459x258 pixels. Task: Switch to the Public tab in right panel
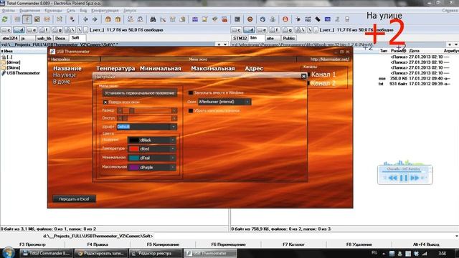288,38
